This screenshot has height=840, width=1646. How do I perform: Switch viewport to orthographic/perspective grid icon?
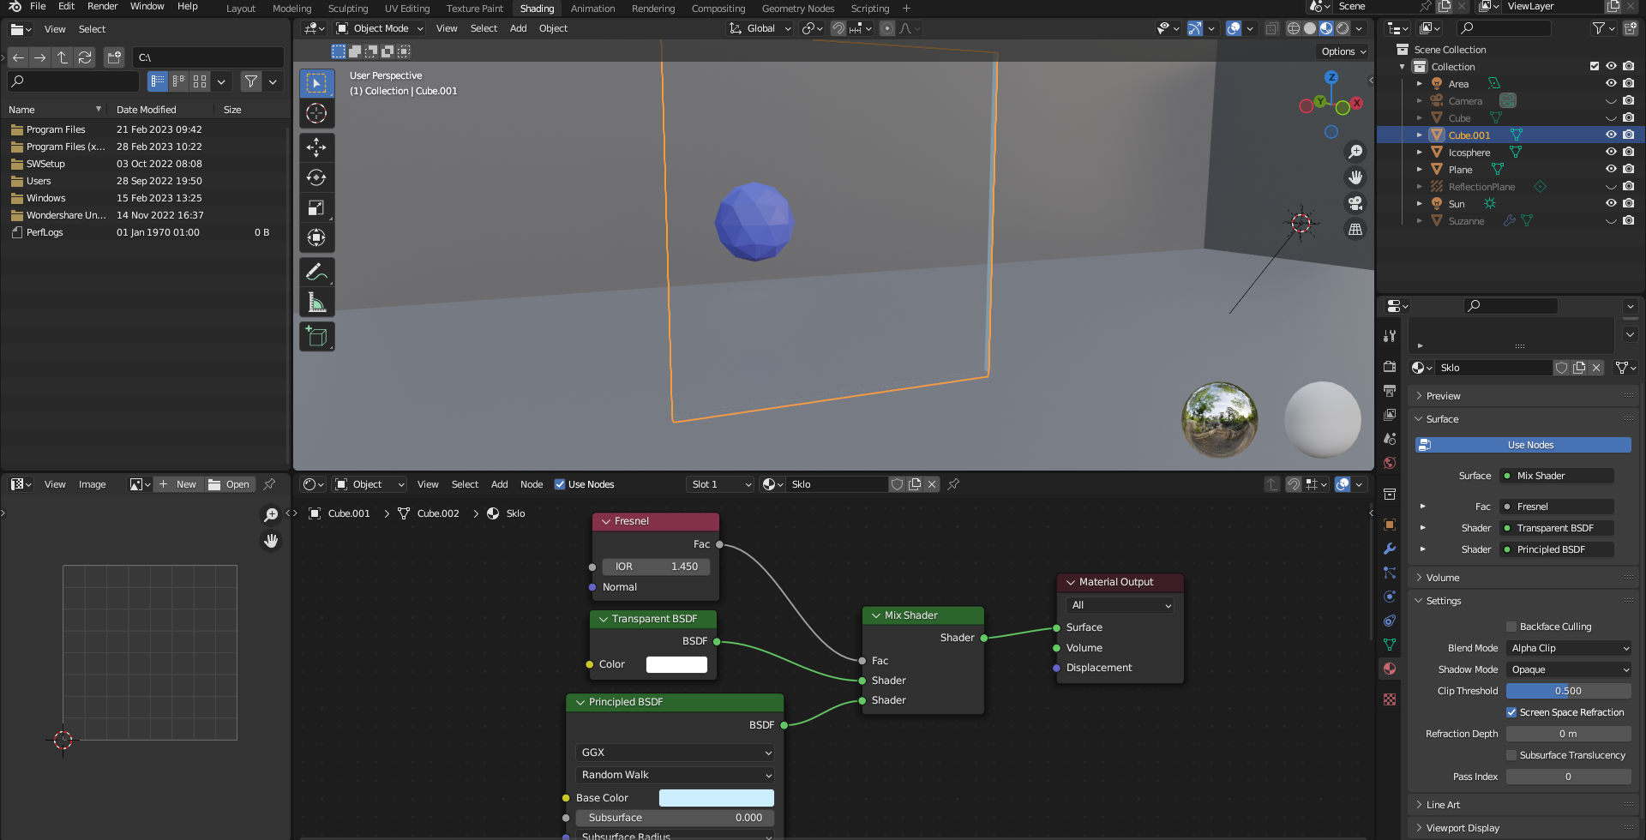pos(1355,229)
